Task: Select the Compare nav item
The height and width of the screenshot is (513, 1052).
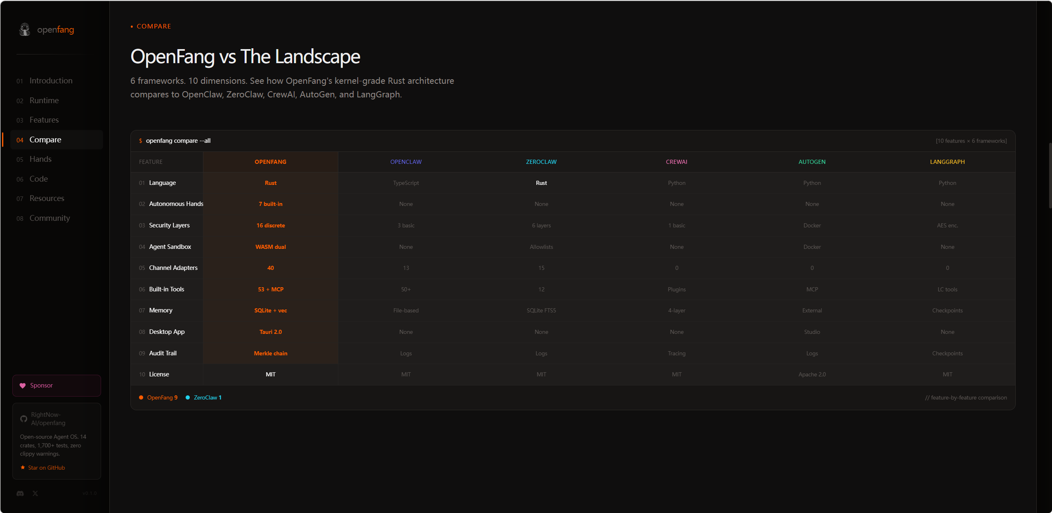Action: point(57,139)
